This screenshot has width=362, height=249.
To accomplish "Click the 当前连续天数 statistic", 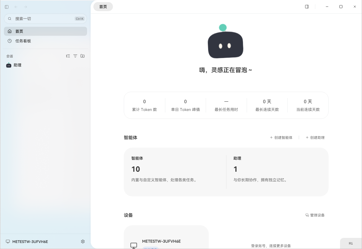I will (308, 105).
